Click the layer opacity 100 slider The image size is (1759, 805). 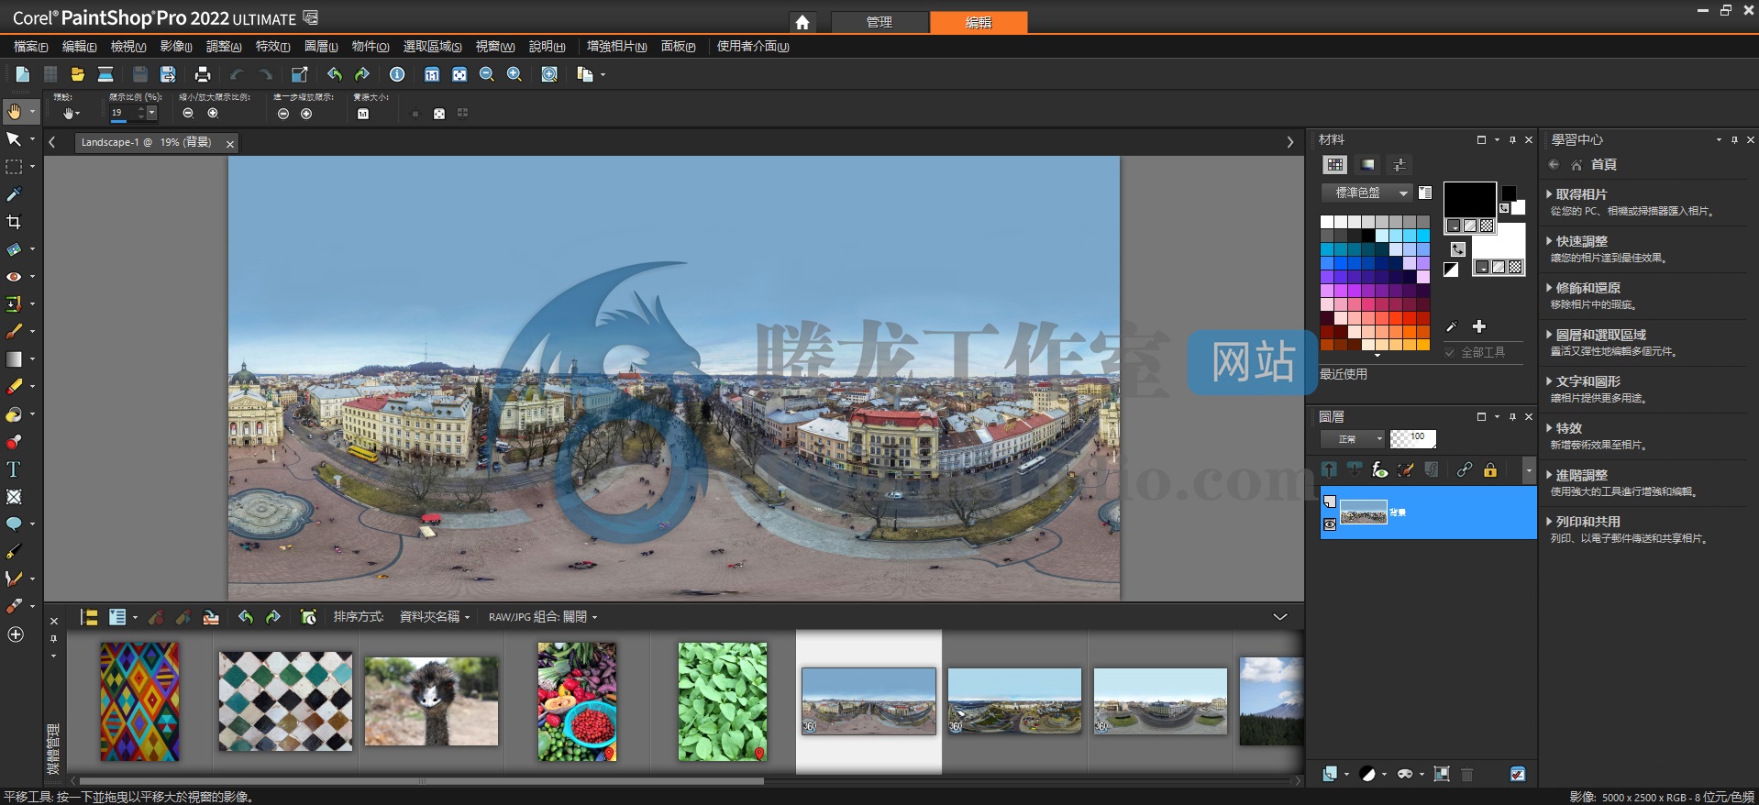[1413, 439]
